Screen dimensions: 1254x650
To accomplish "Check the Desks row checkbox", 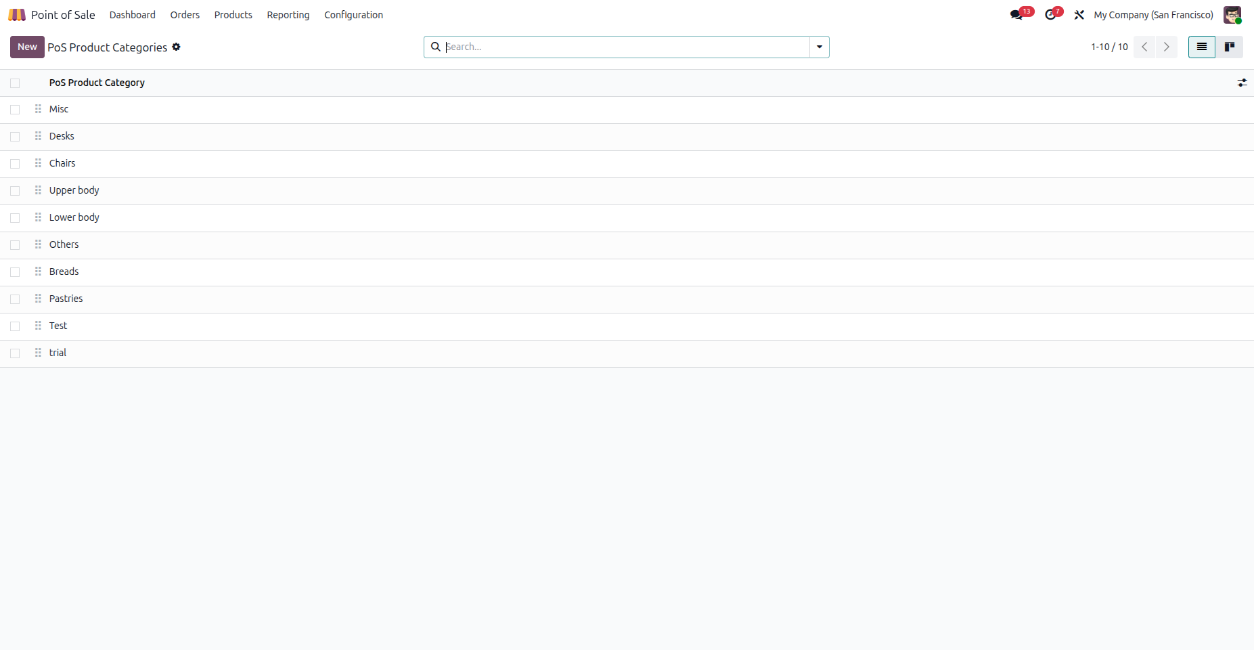I will 15,137.
